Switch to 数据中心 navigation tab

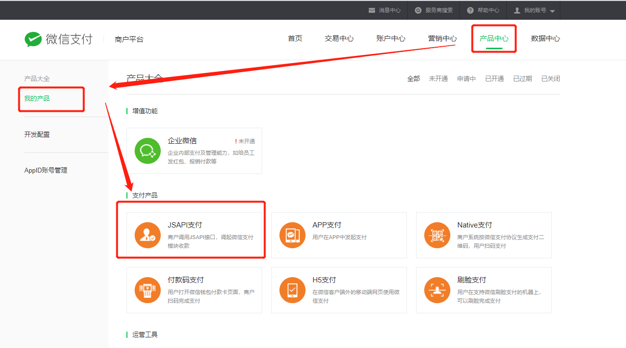point(545,39)
